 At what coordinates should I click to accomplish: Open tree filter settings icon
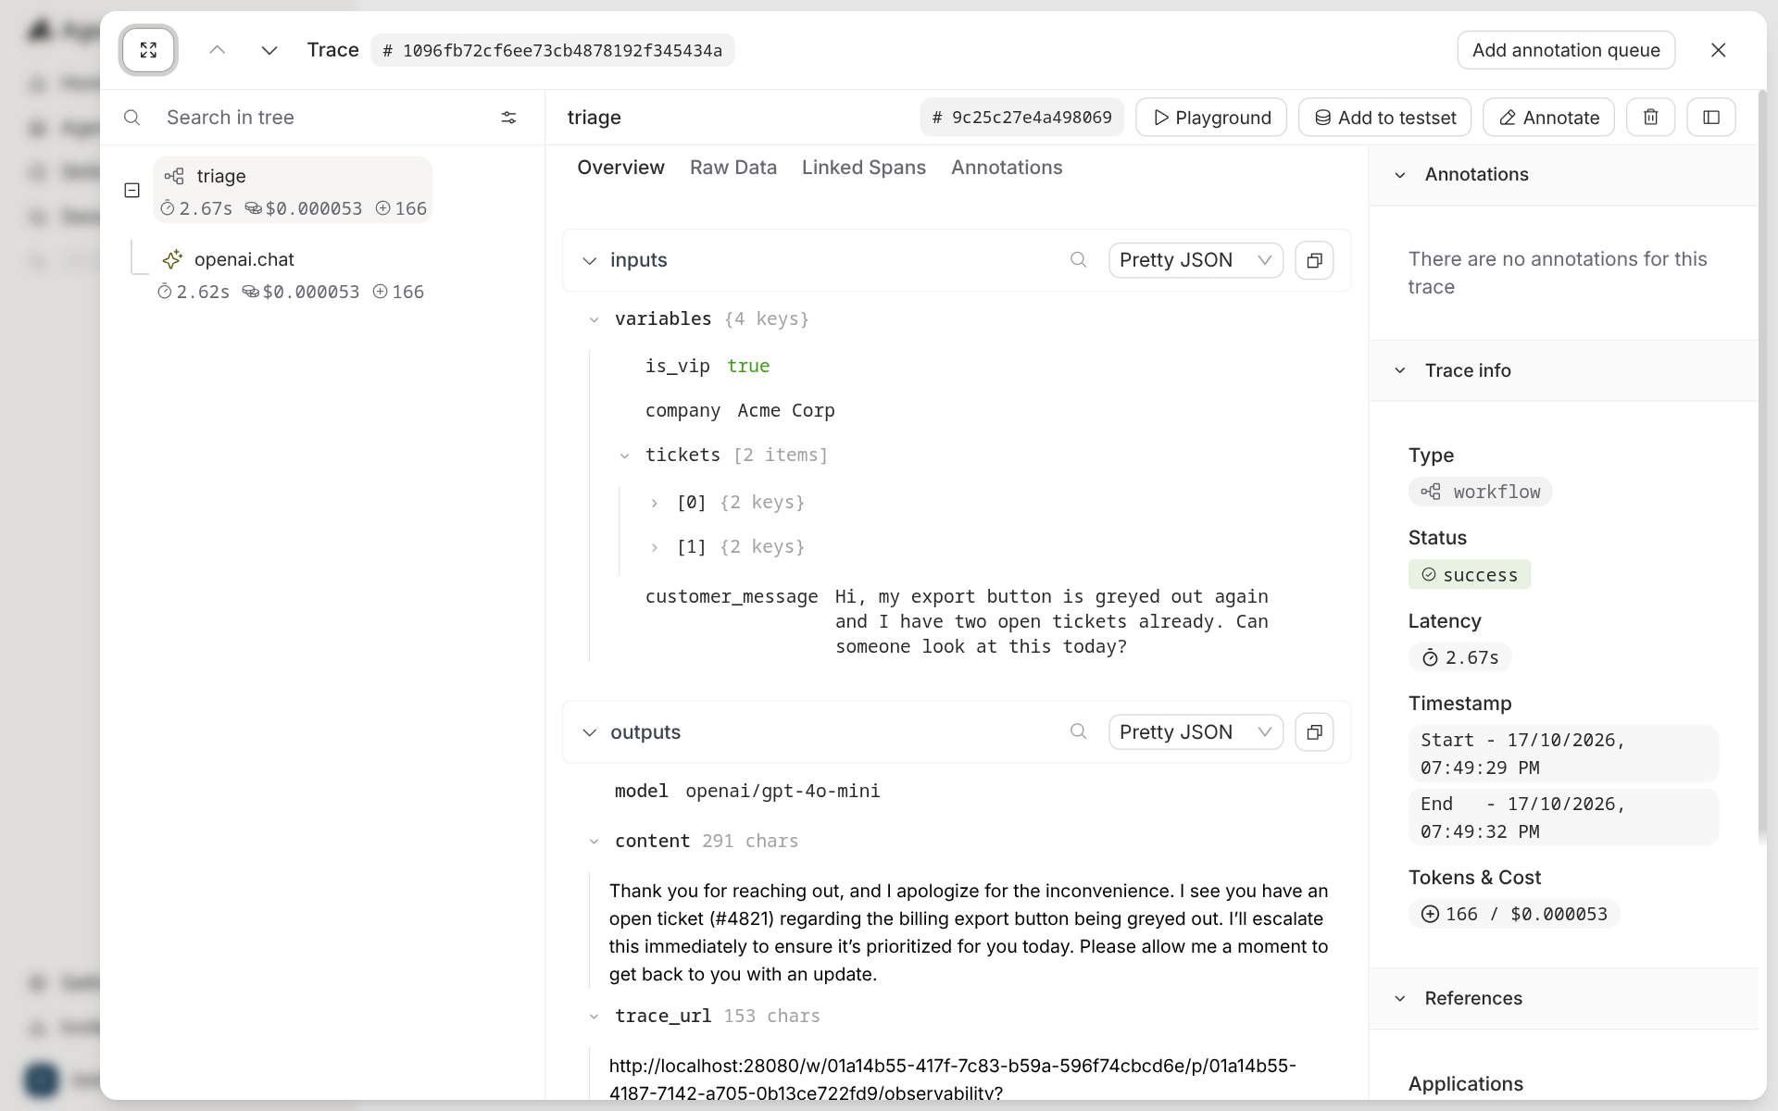(x=508, y=118)
